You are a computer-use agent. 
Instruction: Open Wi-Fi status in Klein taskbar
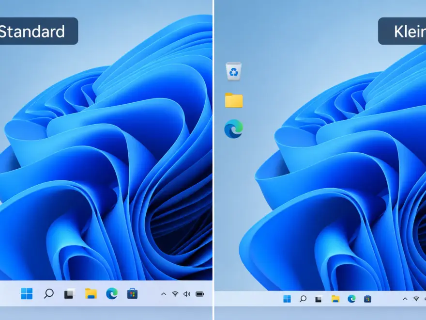416,299
